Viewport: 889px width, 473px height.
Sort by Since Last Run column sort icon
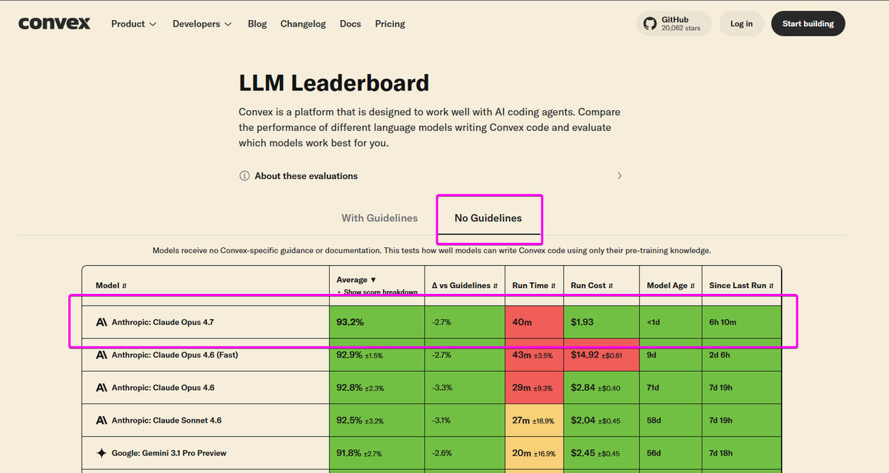point(771,286)
